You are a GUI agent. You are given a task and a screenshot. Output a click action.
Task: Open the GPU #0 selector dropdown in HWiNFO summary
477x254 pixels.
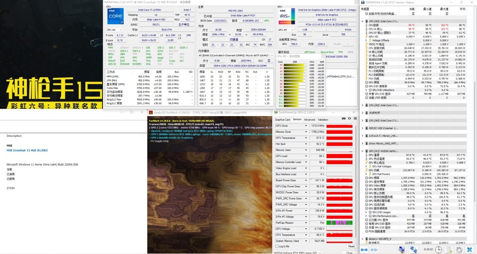click(285, 30)
